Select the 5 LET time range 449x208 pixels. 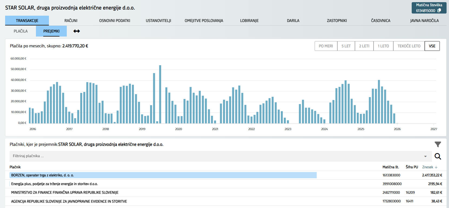pos(346,46)
